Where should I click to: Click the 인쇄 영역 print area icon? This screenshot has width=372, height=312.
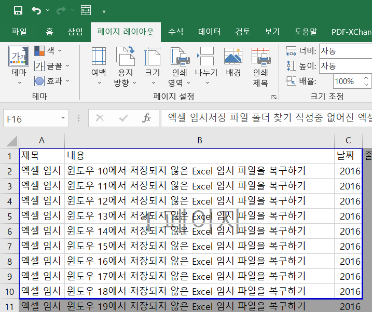click(180, 57)
